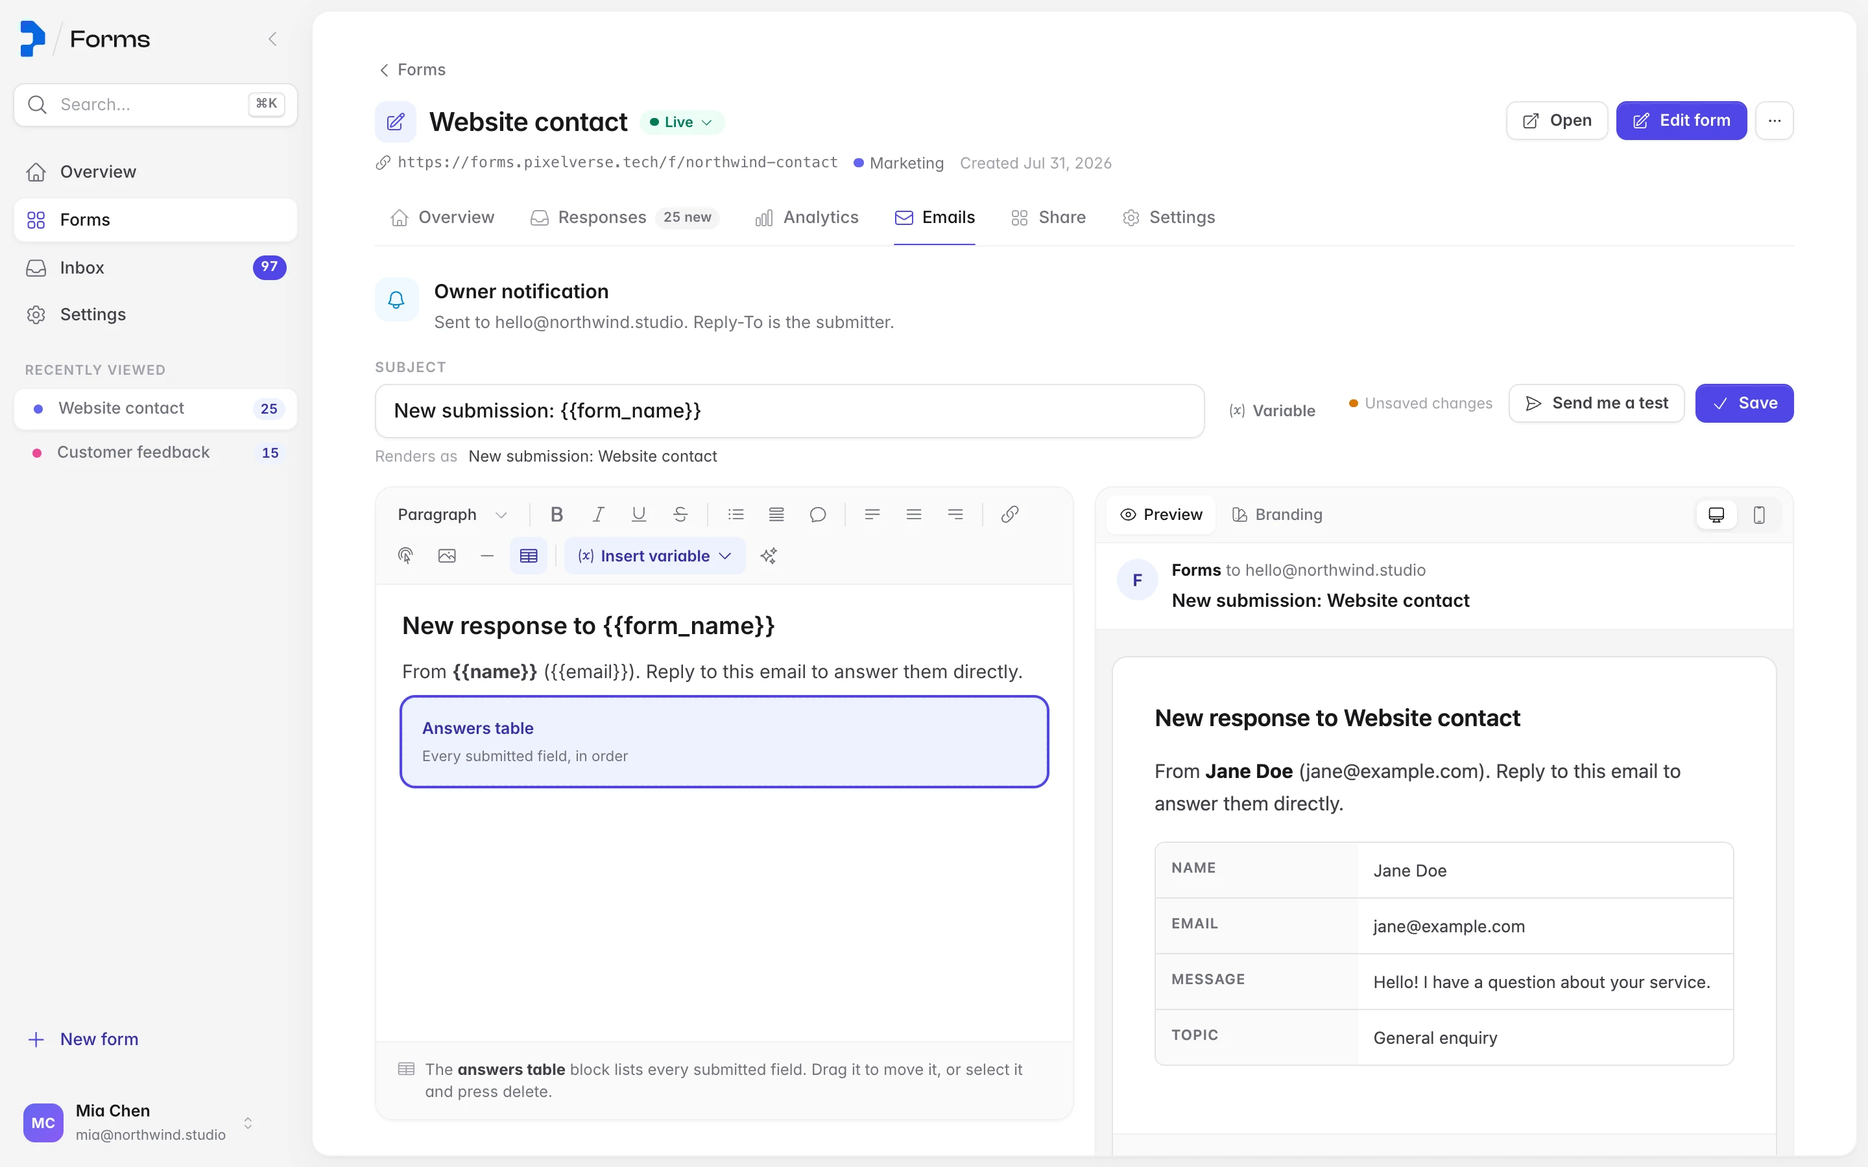The height and width of the screenshot is (1167, 1868).
Task: Open the Live status dropdown
Action: point(682,122)
